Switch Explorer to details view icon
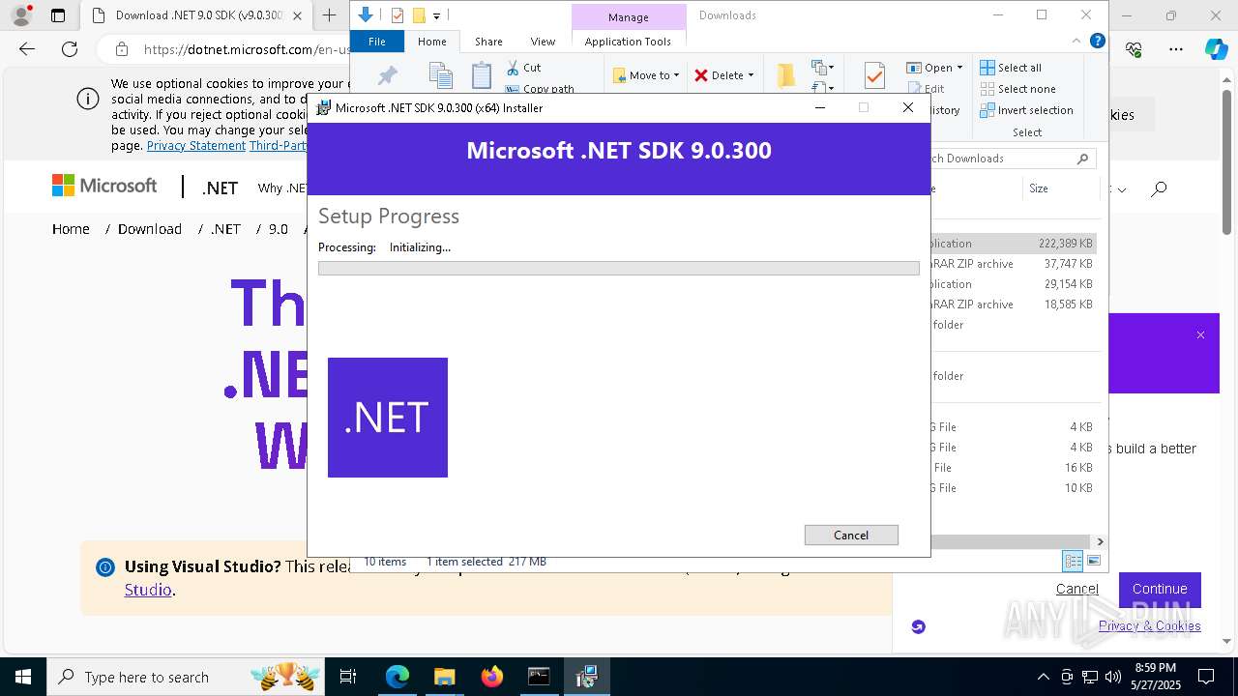 [1073, 561]
